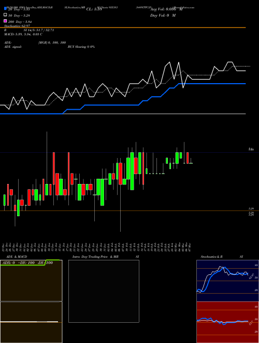
Task: Click the empty Intra Day Trading Price chart
Action: pos(104,291)
